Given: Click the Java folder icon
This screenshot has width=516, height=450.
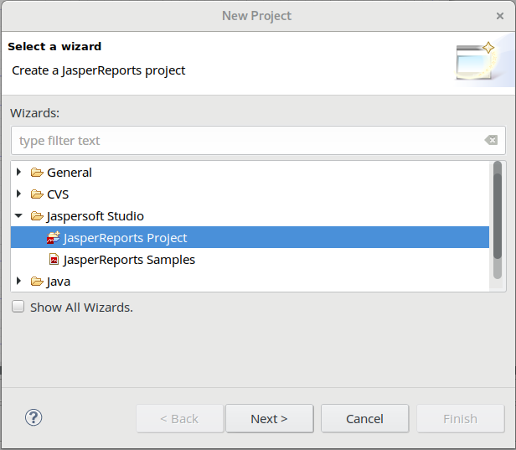Looking at the screenshot, I should (37, 282).
